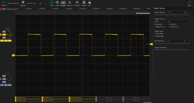Open the 20.00 us / div time dropdown
Image resolution: width=194 pixels, height=103 pixels.
pos(33,3)
